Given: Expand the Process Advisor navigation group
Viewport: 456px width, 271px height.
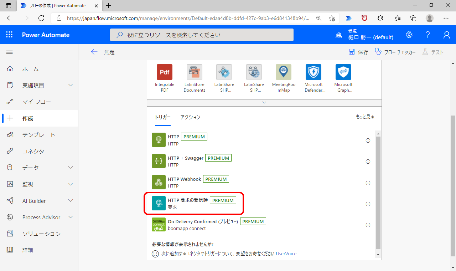Looking at the screenshot, I should click(x=71, y=217).
